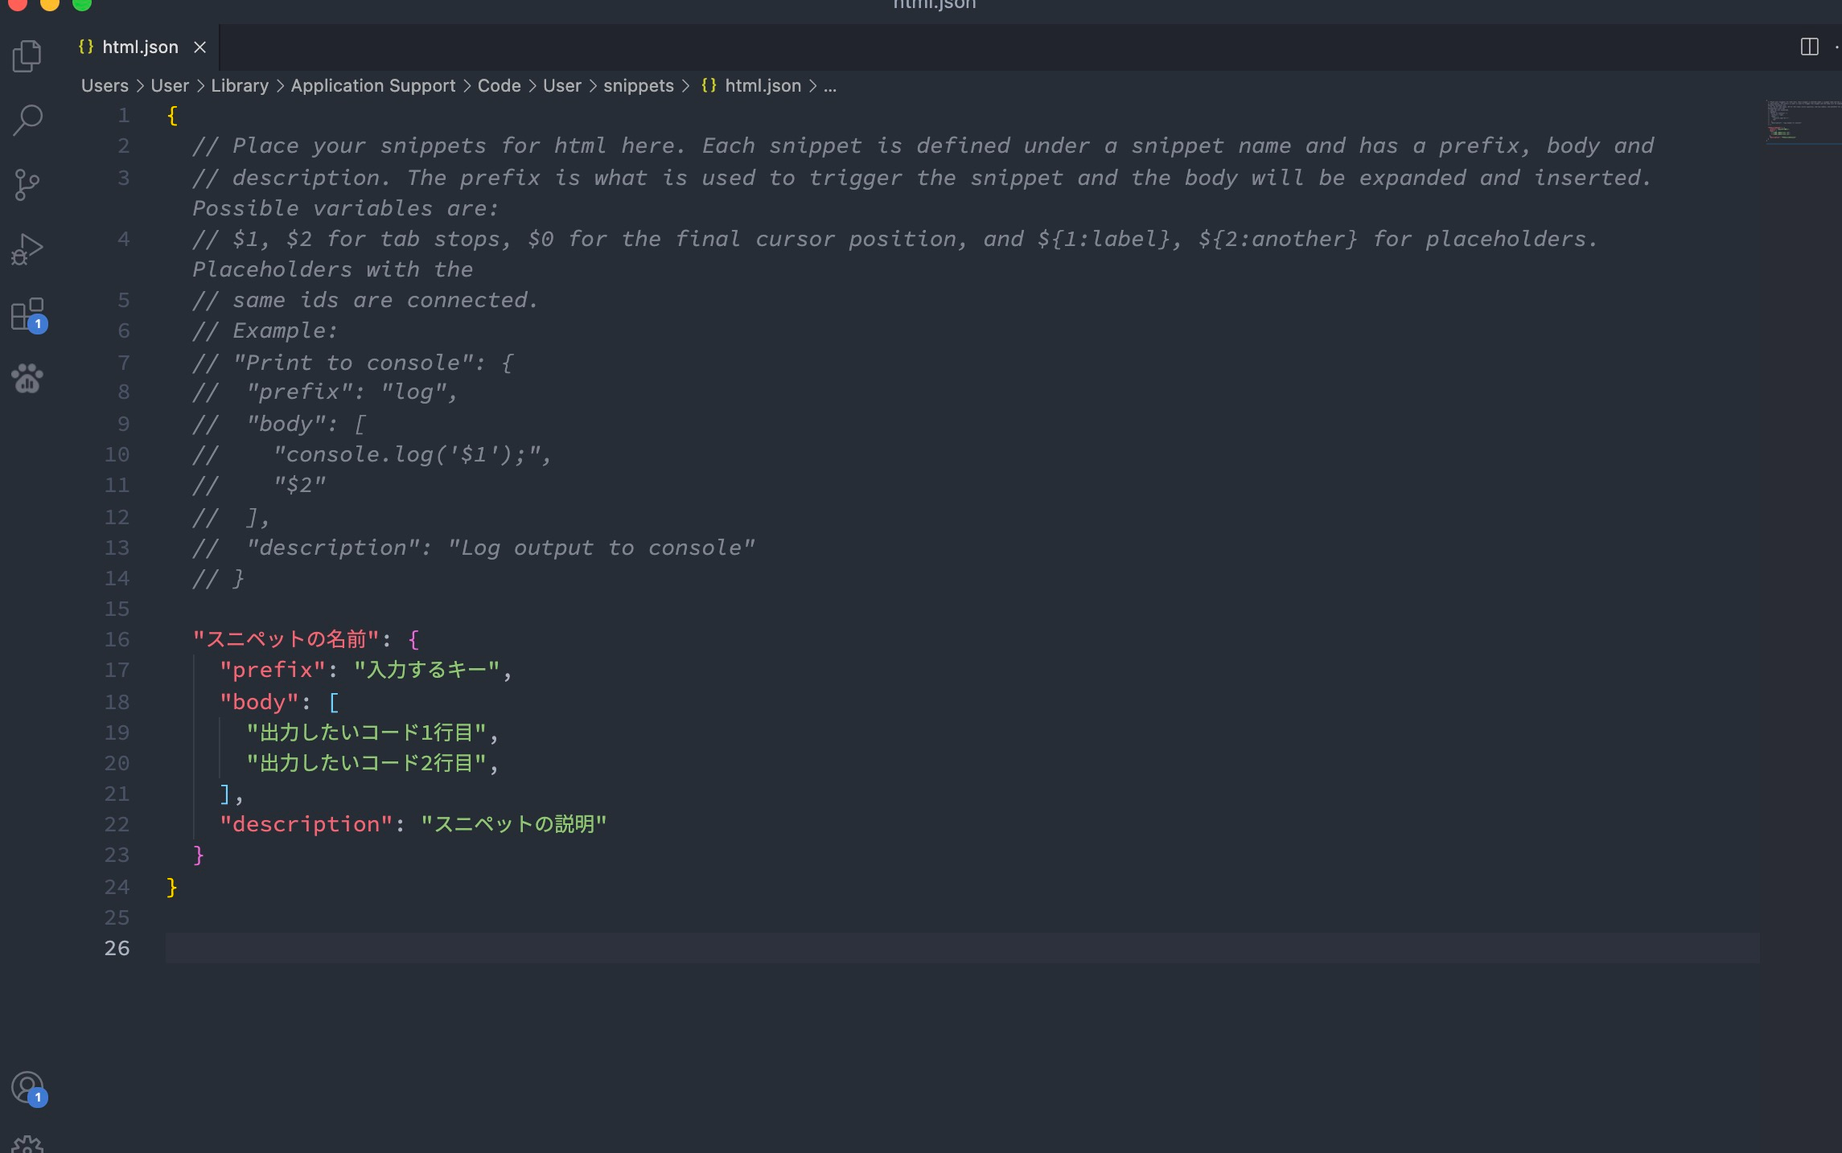Click the "スニペットの説明" string value

tap(514, 825)
